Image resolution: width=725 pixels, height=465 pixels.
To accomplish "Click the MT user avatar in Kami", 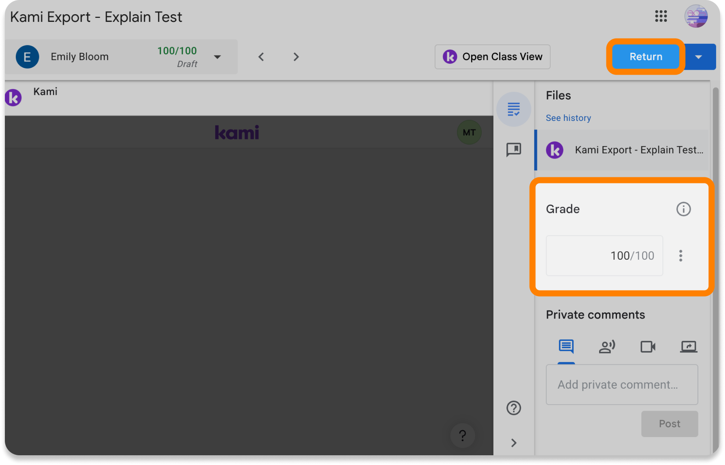I will [x=469, y=132].
